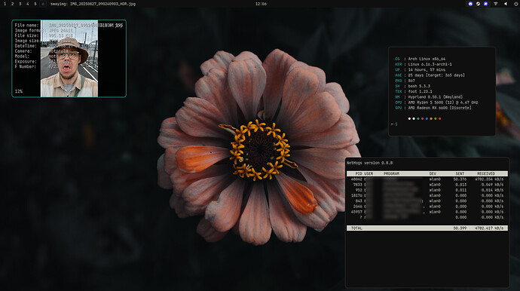Click the shell line 'bash 5.3.3'
Screen dimensions: 520x291
tap(419, 86)
